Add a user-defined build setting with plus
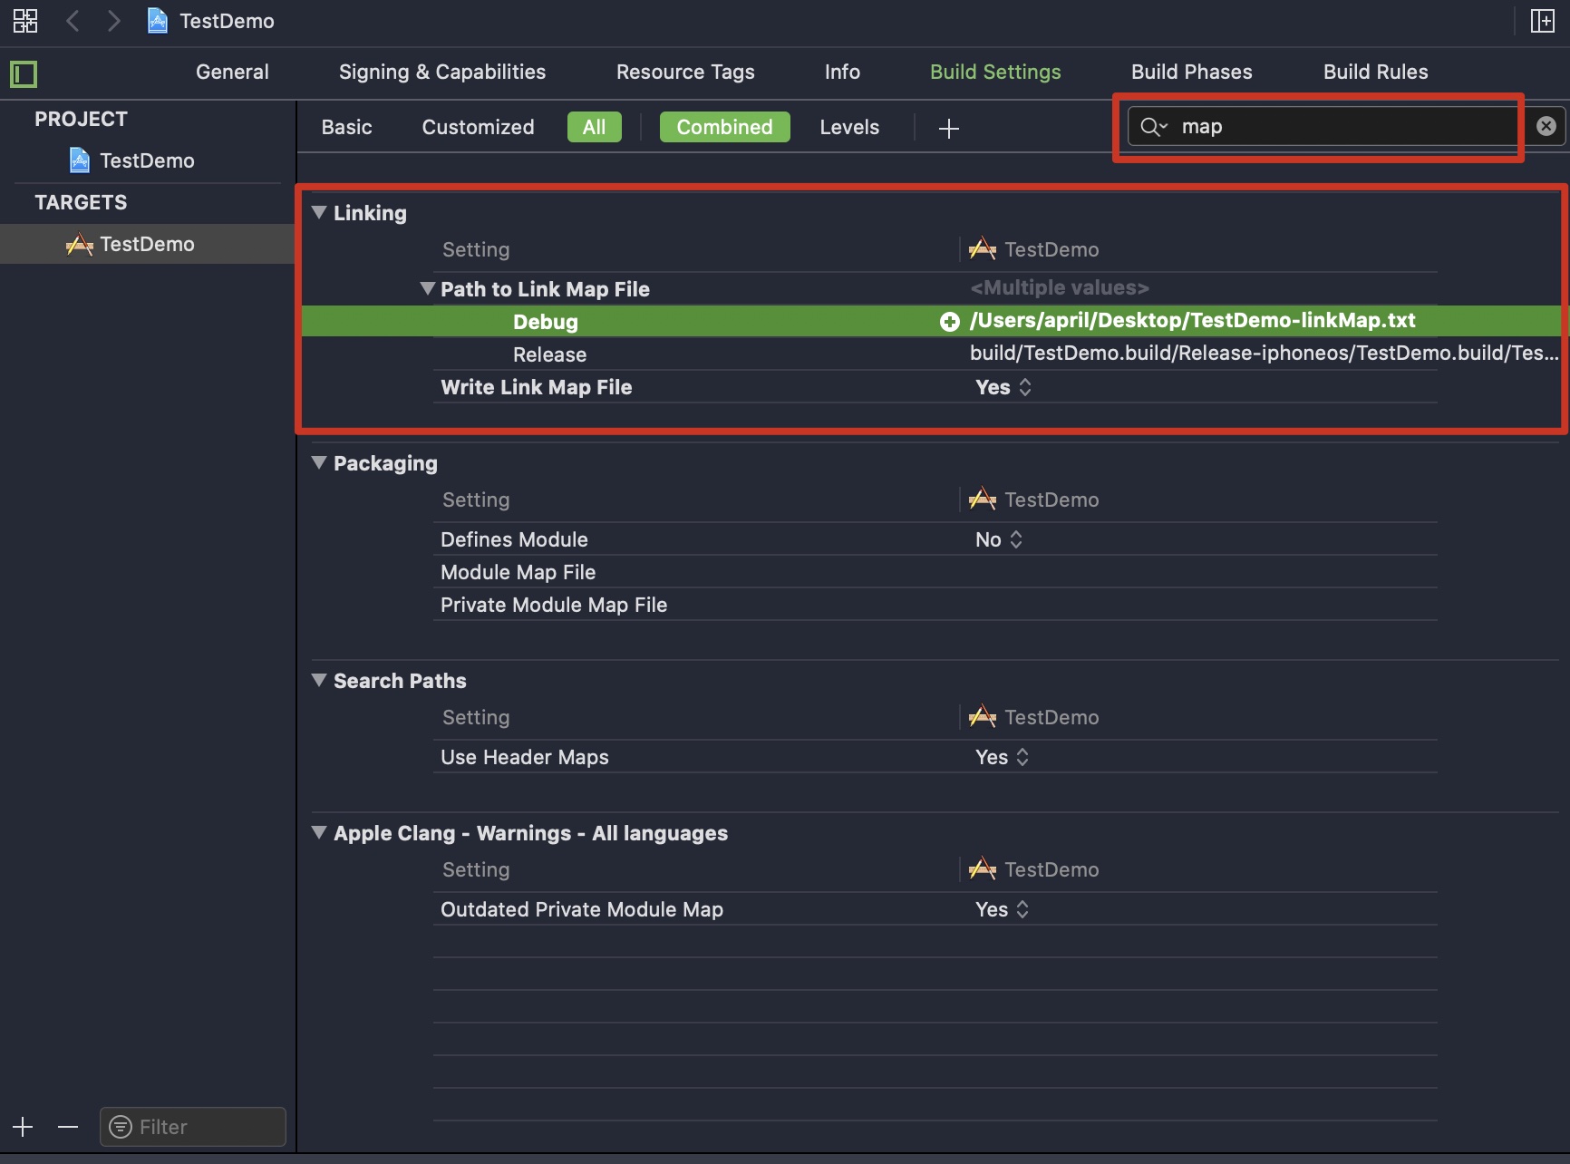The width and height of the screenshot is (1570, 1164). pyautogui.click(x=949, y=129)
